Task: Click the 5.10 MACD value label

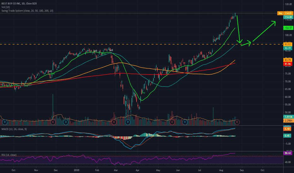Action: pos(287,129)
